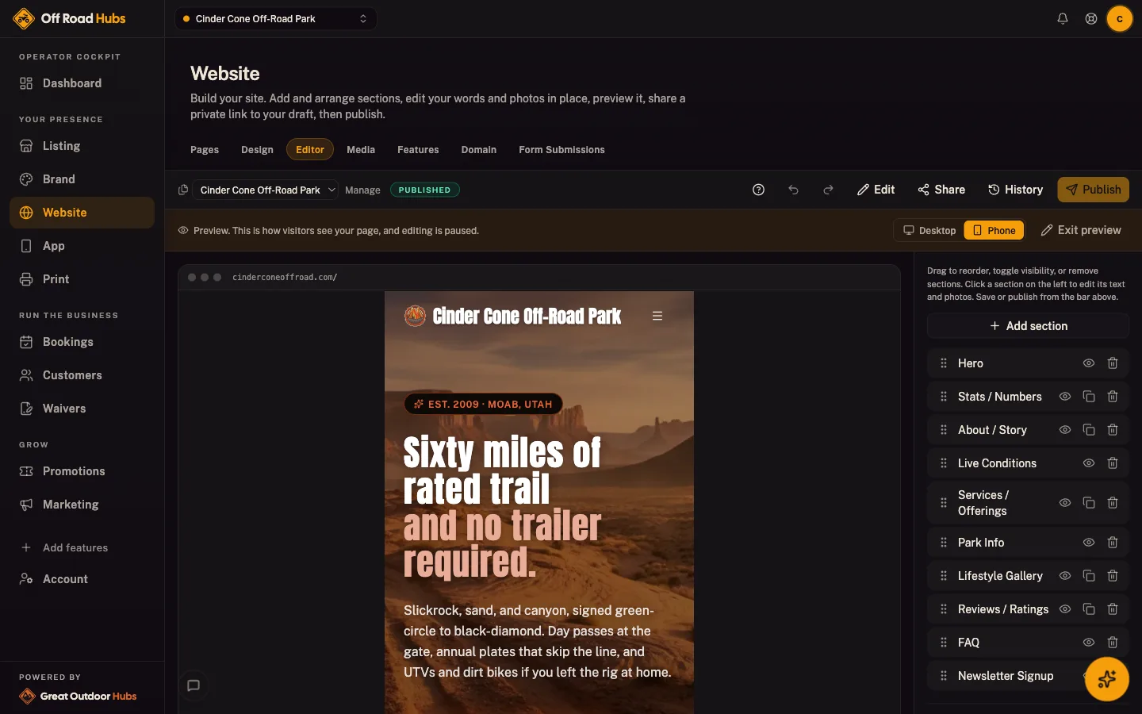Duplicate the Services / Offerings section
The height and width of the screenshot is (714, 1142).
pos(1089,503)
